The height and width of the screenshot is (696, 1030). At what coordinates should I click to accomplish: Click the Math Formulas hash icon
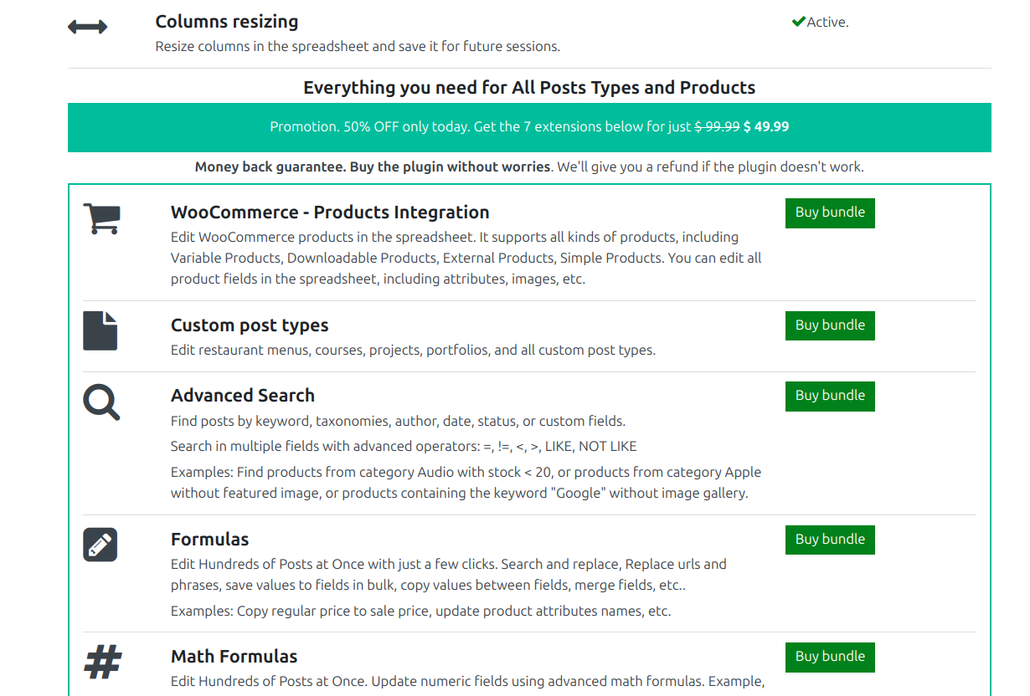click(x=103, y=663)
